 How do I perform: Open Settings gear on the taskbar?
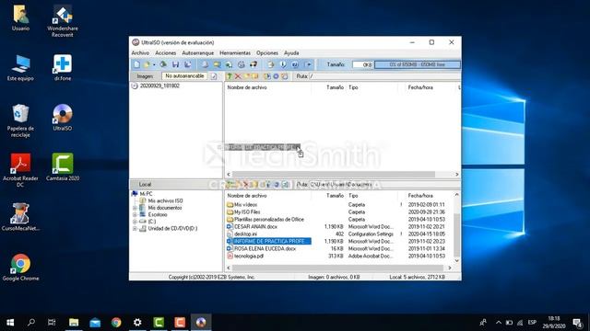137,323
